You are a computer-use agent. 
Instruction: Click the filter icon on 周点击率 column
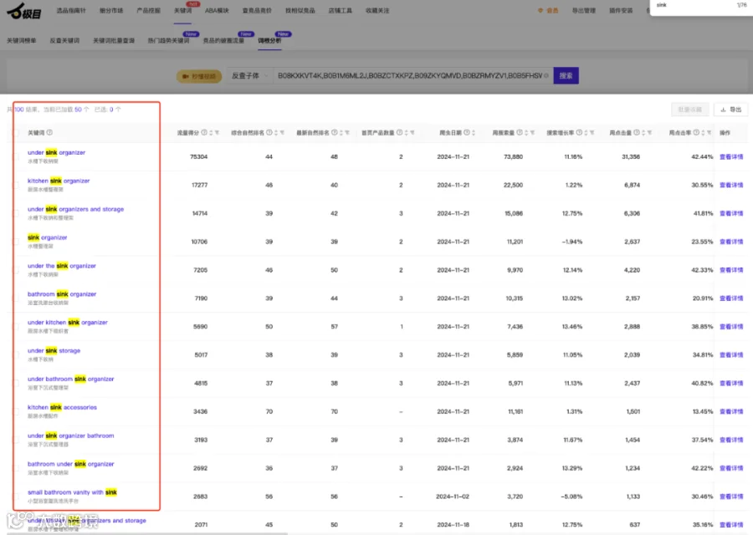point(709,133)
